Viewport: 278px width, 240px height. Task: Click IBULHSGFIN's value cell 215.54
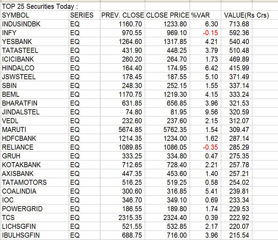tap(239, 235)
